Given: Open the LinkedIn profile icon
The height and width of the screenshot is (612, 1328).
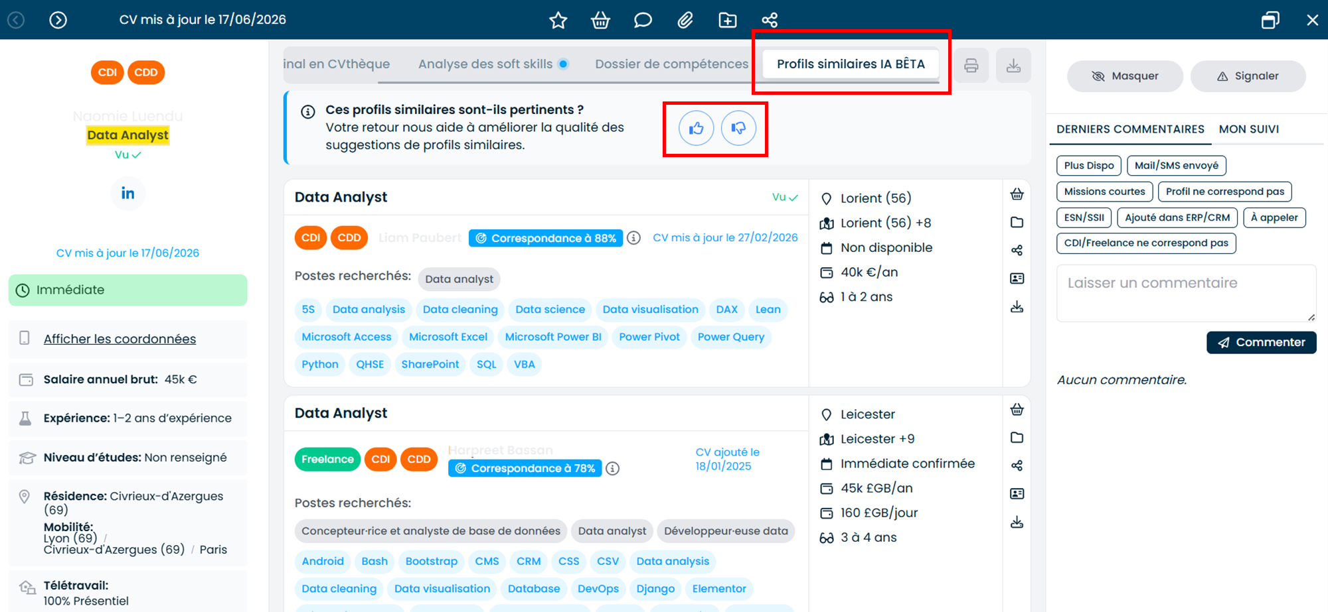Looking at the screenshot, I should [x=127, y=193].
